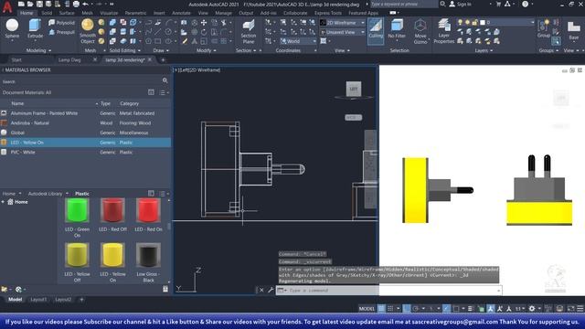Click the customization menu icon in status bar

point(580,309)
